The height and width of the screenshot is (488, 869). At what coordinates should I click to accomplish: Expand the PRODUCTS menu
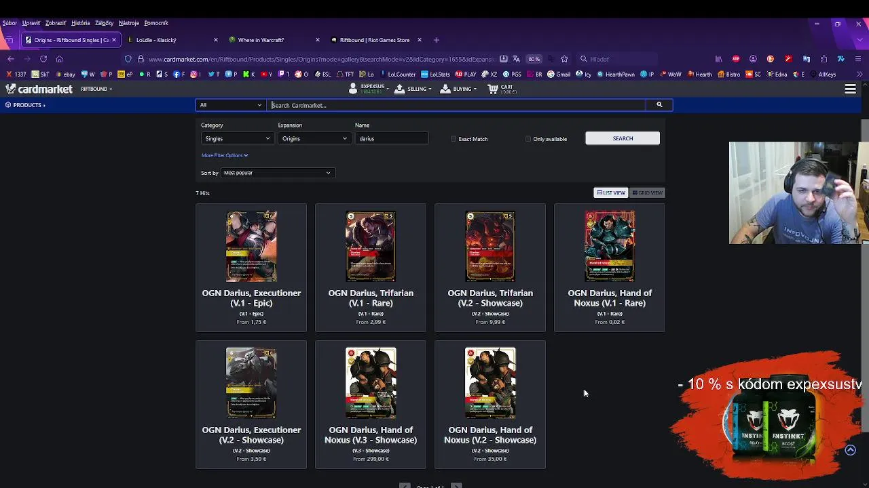26,105
